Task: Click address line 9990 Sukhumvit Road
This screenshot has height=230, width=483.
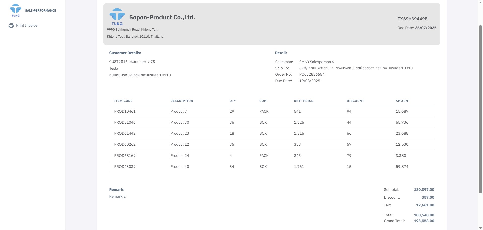Action: point(133,30)
